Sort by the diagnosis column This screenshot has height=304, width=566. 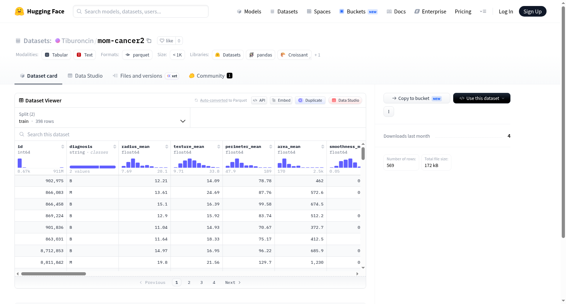[115, 147]
